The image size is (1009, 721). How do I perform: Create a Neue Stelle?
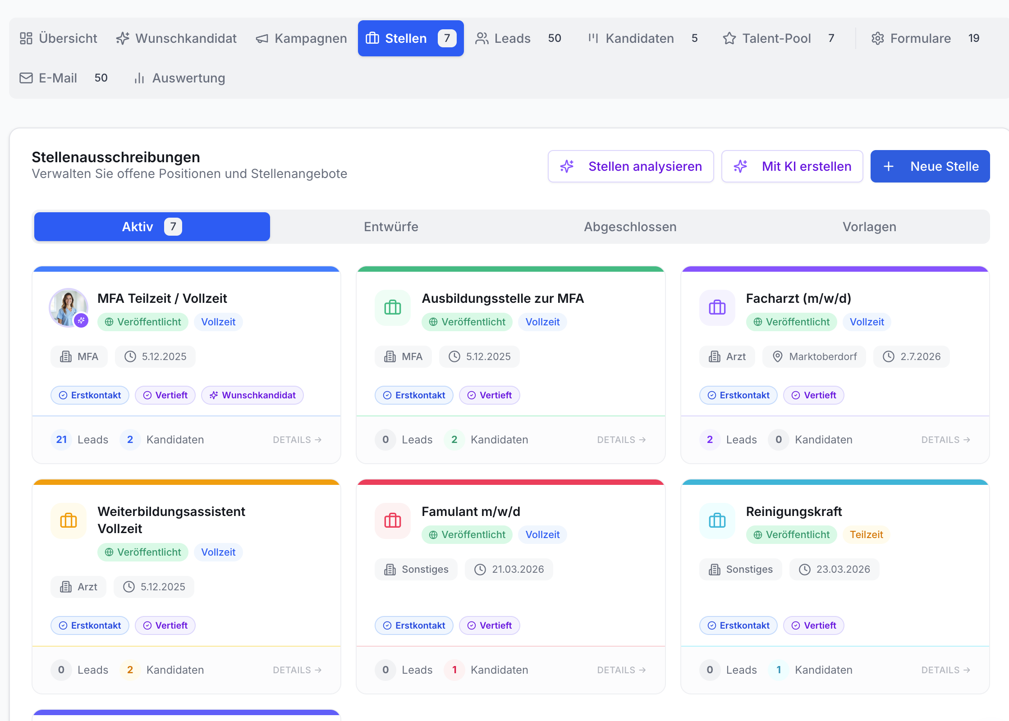pos(930,166)
